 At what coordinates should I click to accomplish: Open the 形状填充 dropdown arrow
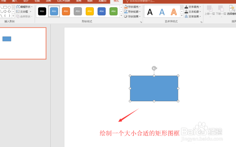tap(140, 7)
